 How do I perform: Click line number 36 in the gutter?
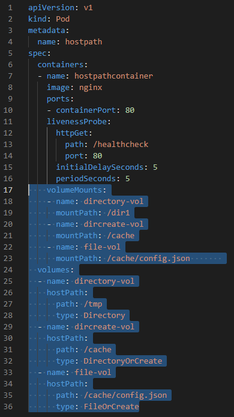coord(8,407)
